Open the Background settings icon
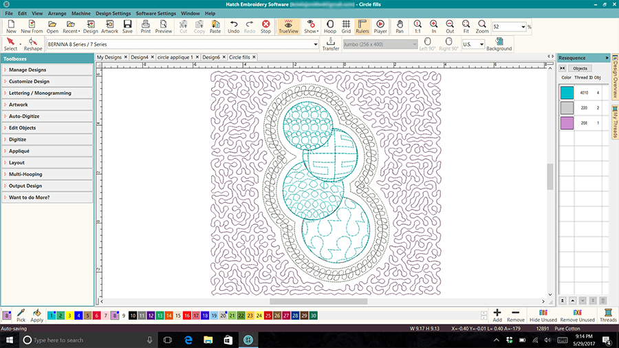This screenshot has height=348, width=619. point(499,44)
